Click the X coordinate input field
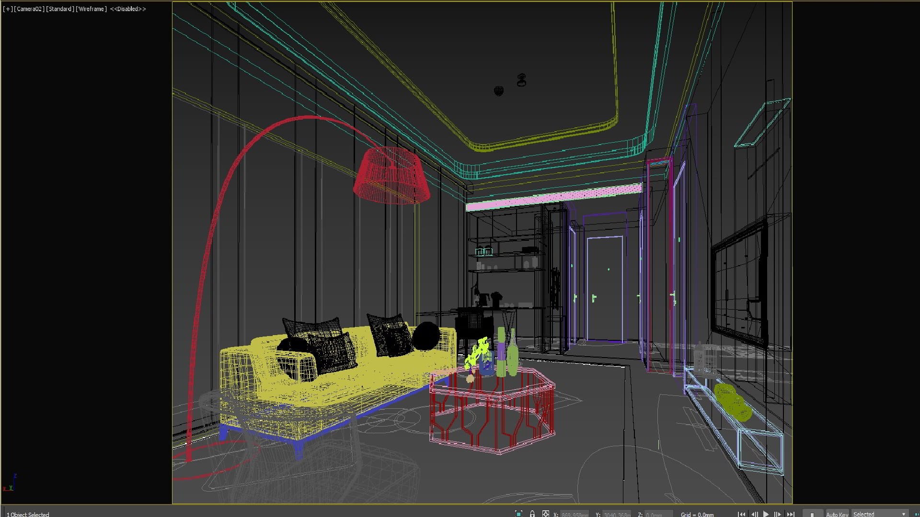 (x=574, y=514)
